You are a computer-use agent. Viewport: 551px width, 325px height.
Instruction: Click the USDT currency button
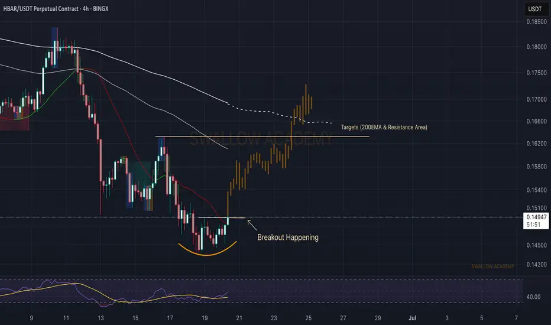point(535,9)
